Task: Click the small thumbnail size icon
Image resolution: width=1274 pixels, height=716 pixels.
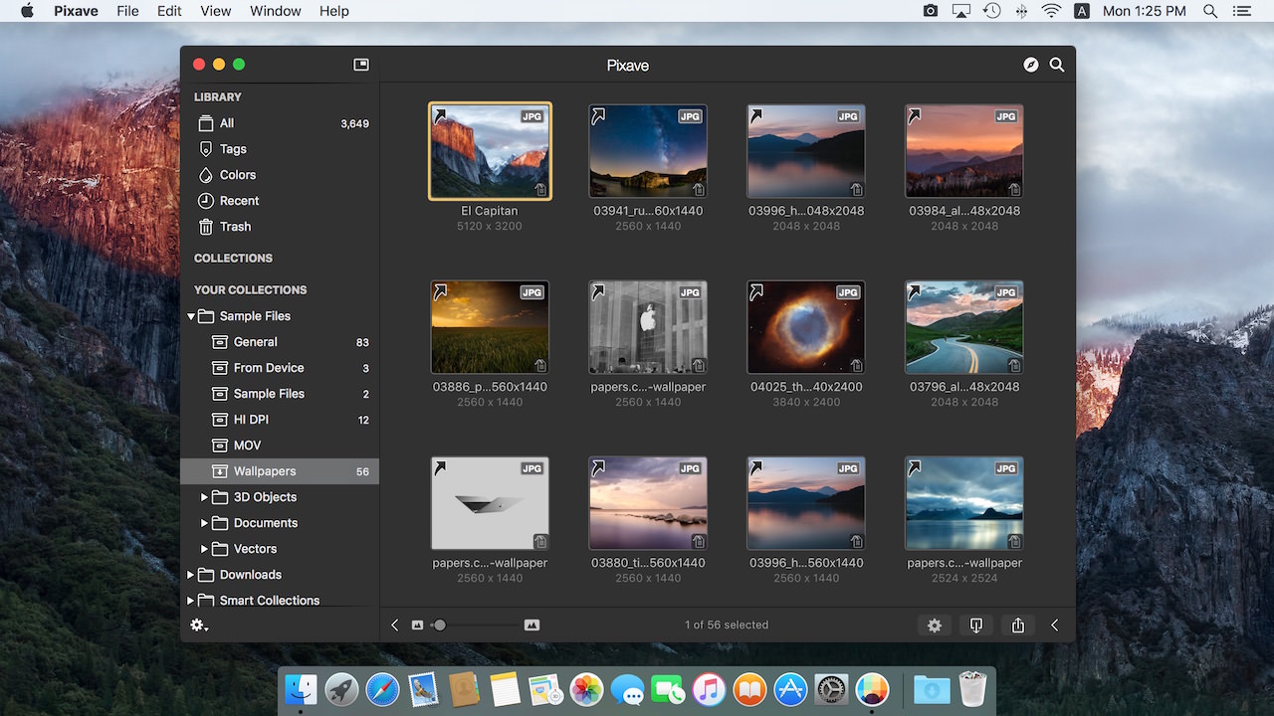Action: pos(417,626)
